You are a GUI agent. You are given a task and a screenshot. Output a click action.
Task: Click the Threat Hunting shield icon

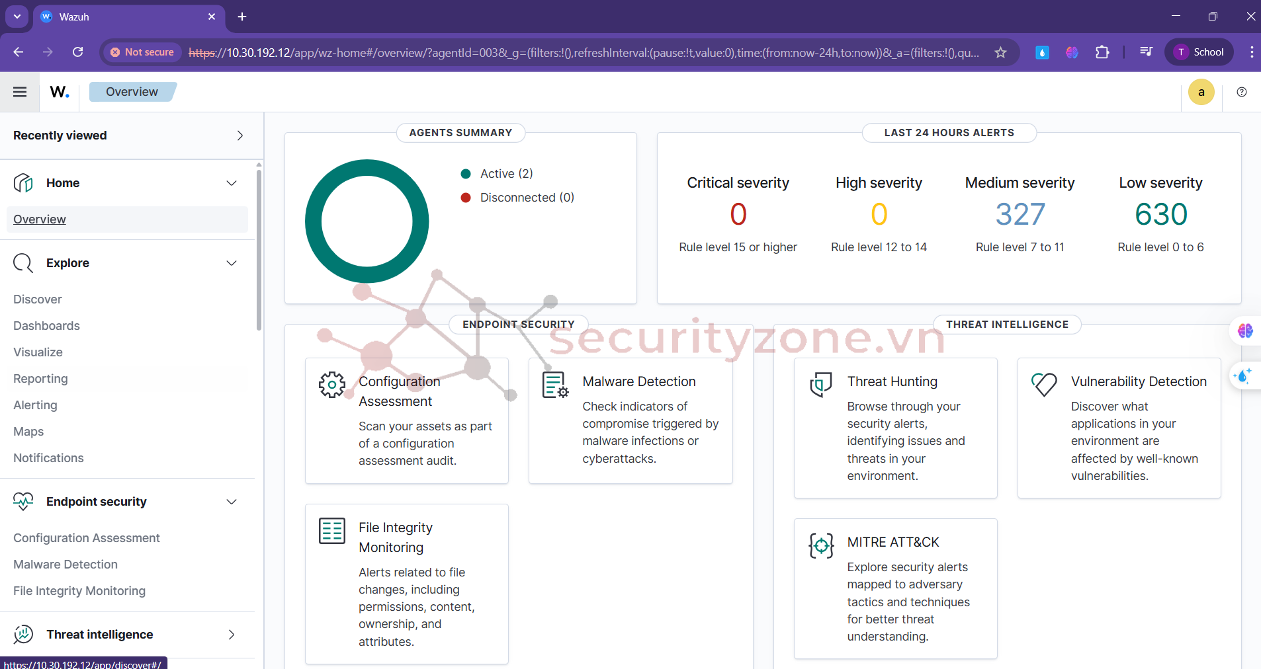point(820,384)
